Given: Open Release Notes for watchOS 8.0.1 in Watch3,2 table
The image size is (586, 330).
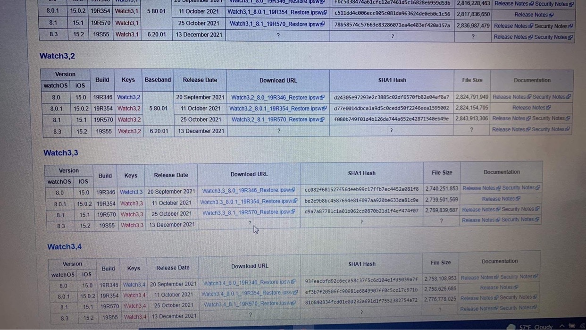Looking at the screenshot, I should point(531,108).
